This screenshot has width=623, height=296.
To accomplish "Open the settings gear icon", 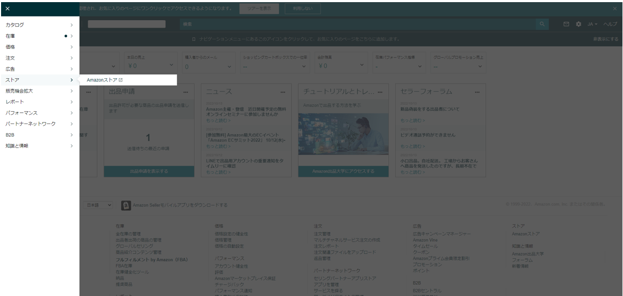I will click(x=579, y=24).
